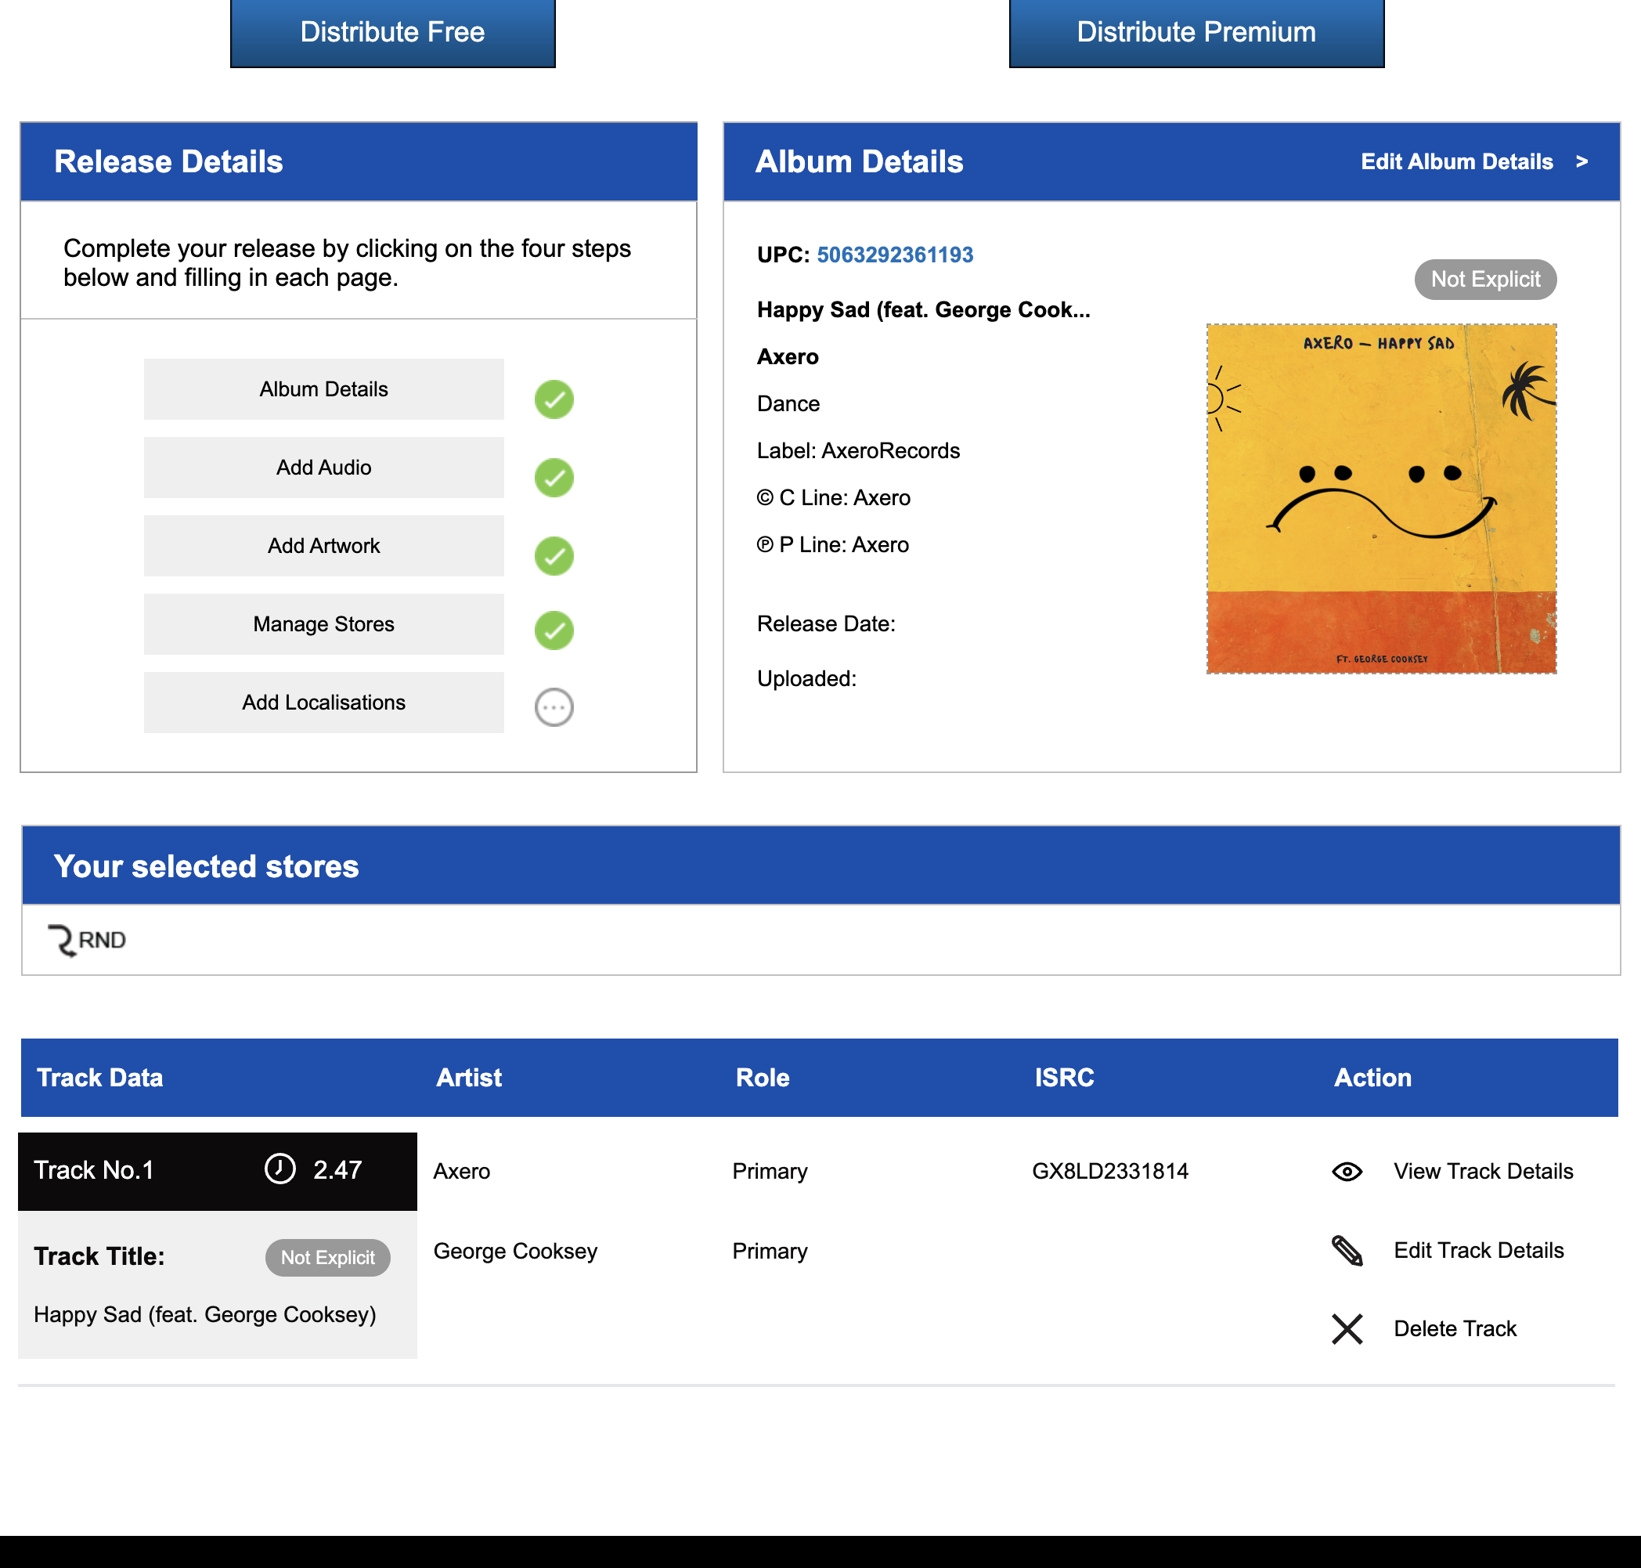Viewport: 1641px width, 1568px height.
Task: Click the green check beside Add Artwork
Action: tap(553, 556)
